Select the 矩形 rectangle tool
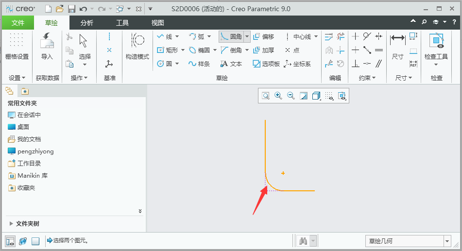This screenshot has width=462, height=251. [x=168, y=50]
